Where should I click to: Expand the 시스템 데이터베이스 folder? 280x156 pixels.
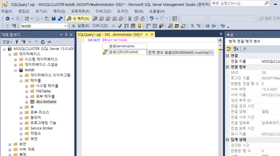point(15,60)
